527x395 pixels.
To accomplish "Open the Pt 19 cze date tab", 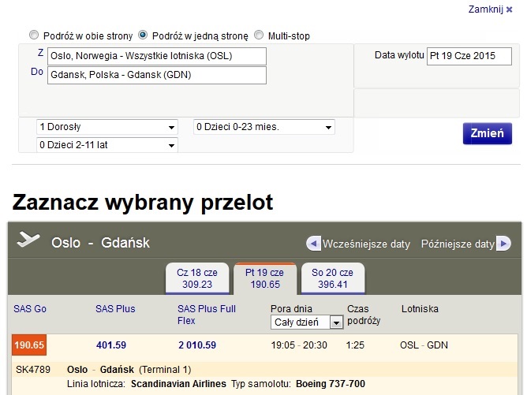I will [265, 278].
